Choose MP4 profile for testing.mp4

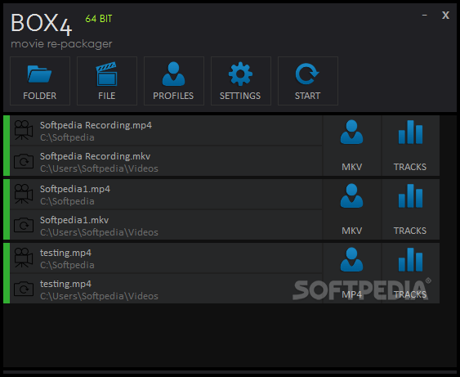352,273
